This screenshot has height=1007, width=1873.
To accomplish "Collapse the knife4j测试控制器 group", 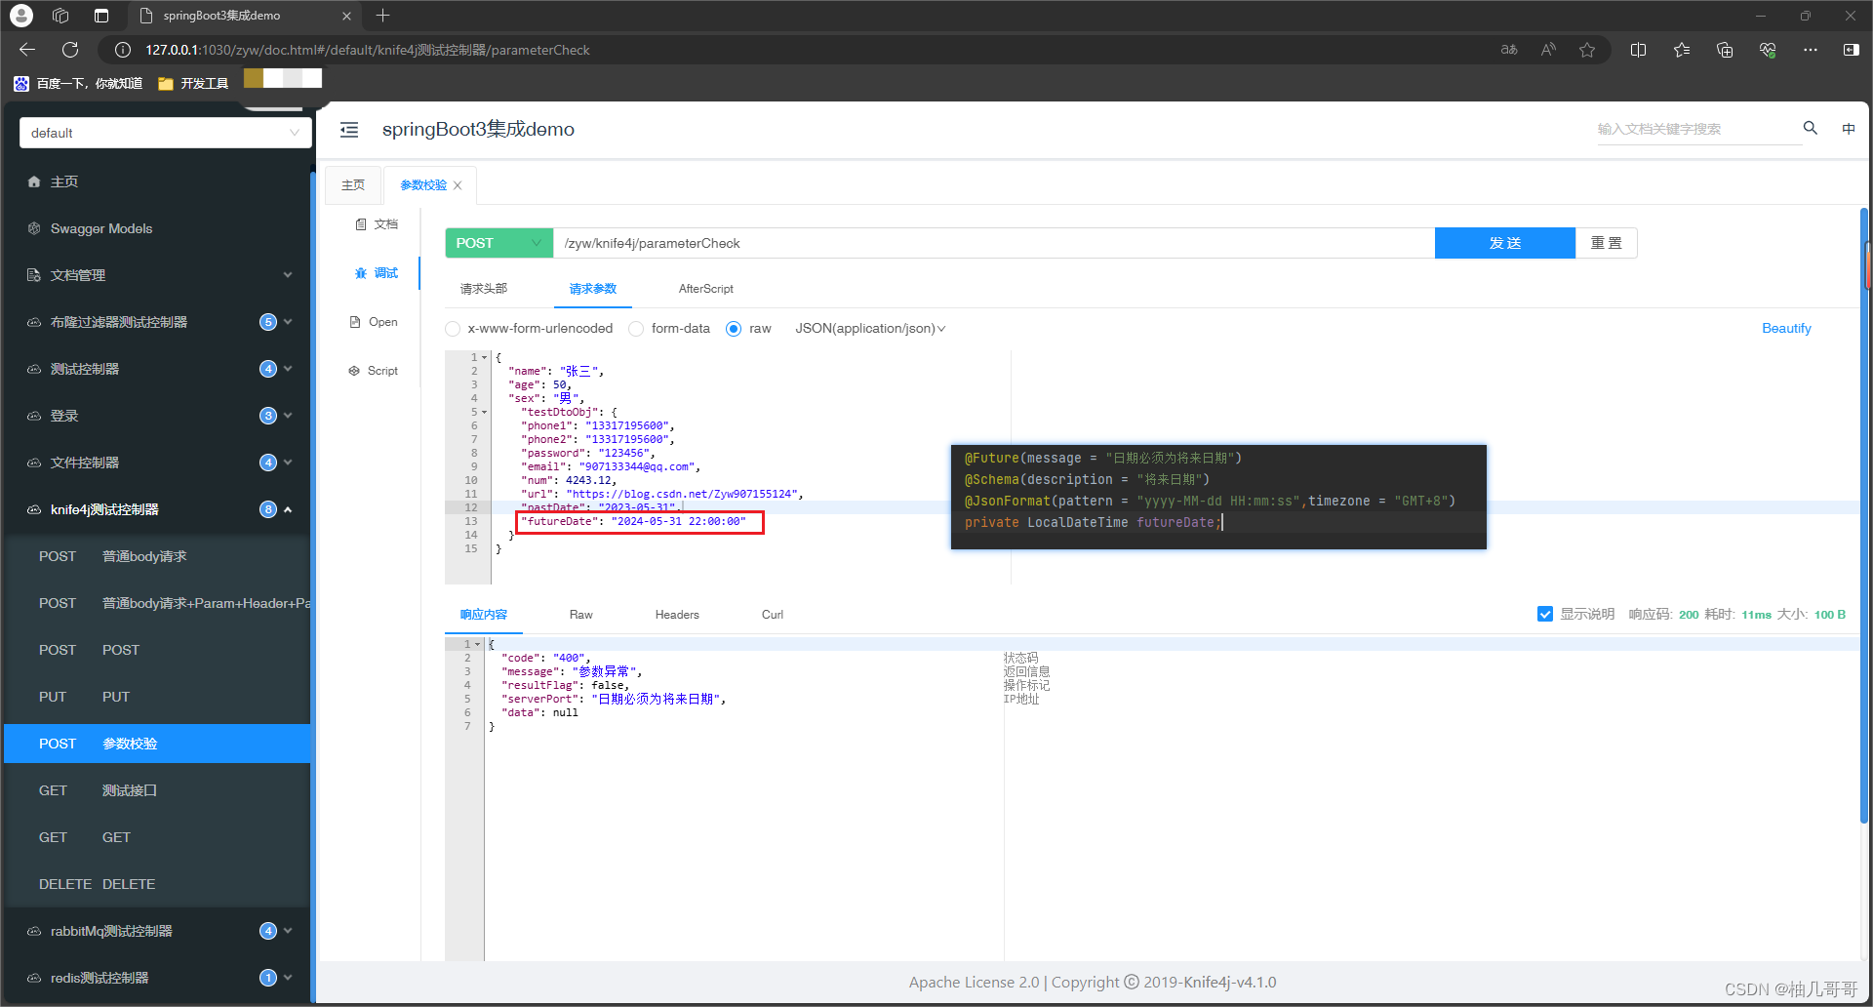I will pos(156,509).
